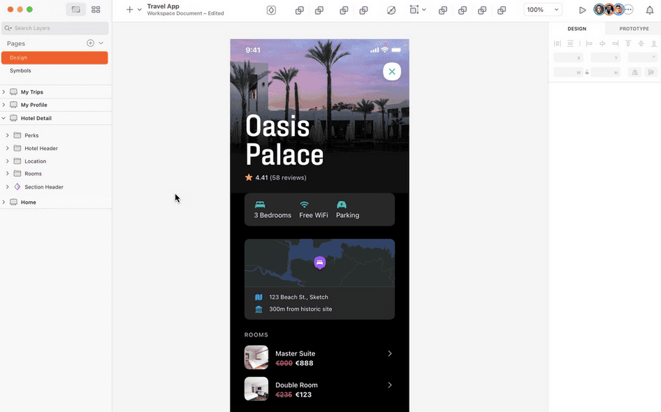Open the notifications bell
661x412 pixels.
coord(650,10)
